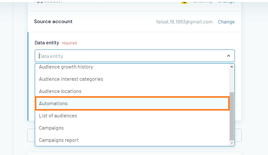The width and height of the screenshot is (268, 155).
Task: Click the Data entity field label
Action: pos(47,42)
